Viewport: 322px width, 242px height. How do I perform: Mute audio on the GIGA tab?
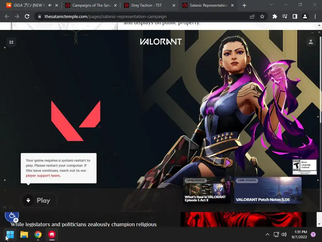(50, 5)
